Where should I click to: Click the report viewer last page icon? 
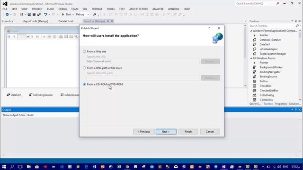click(37, 36)
